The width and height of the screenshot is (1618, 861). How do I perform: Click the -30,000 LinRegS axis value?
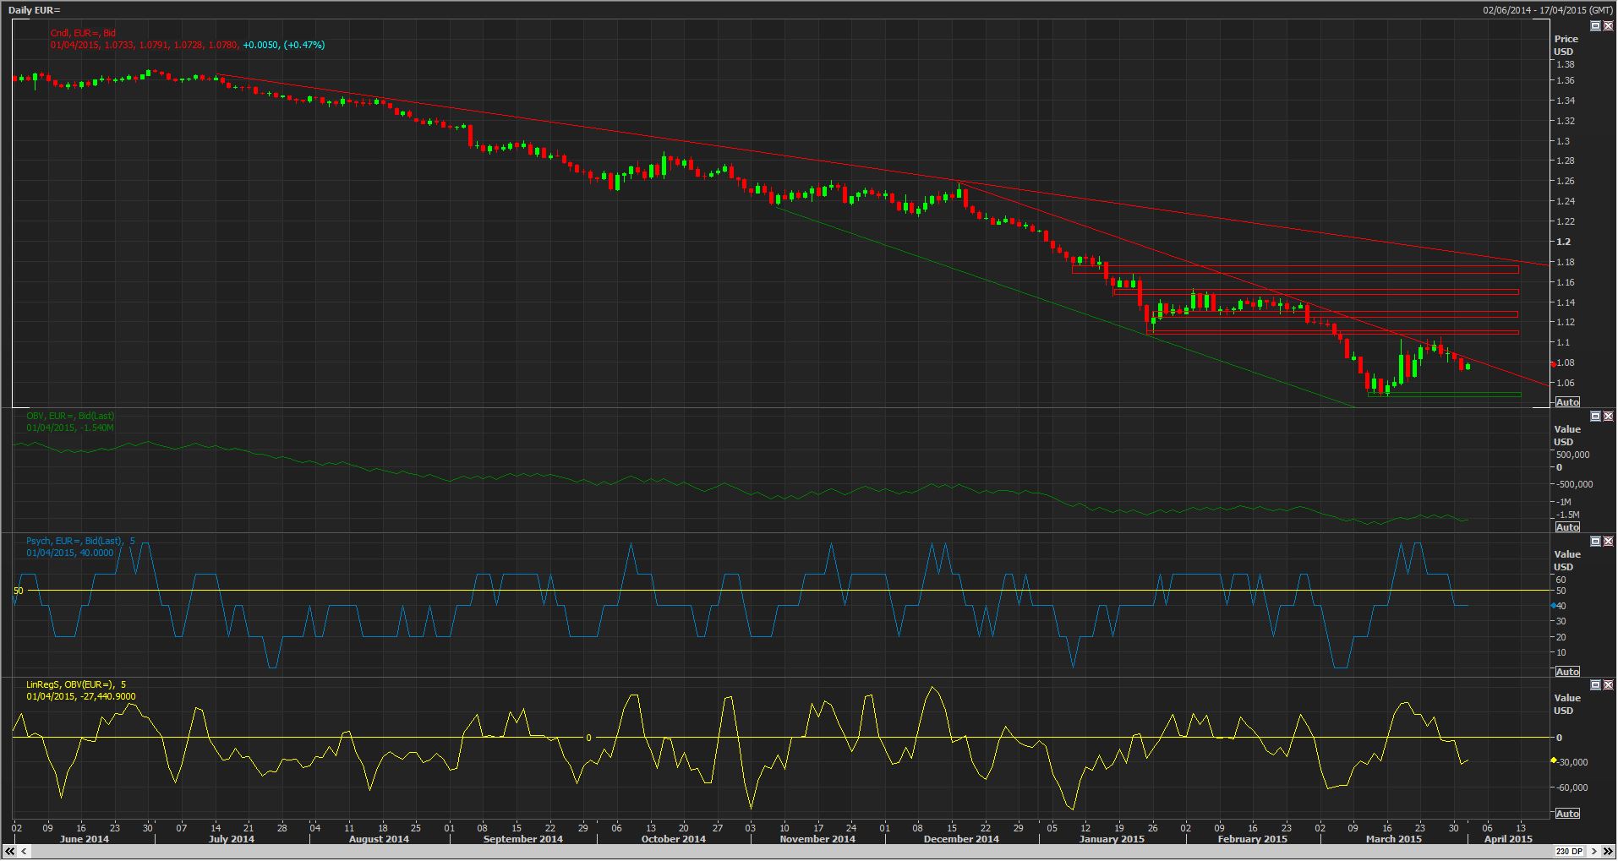click(x=1572, y=762)
